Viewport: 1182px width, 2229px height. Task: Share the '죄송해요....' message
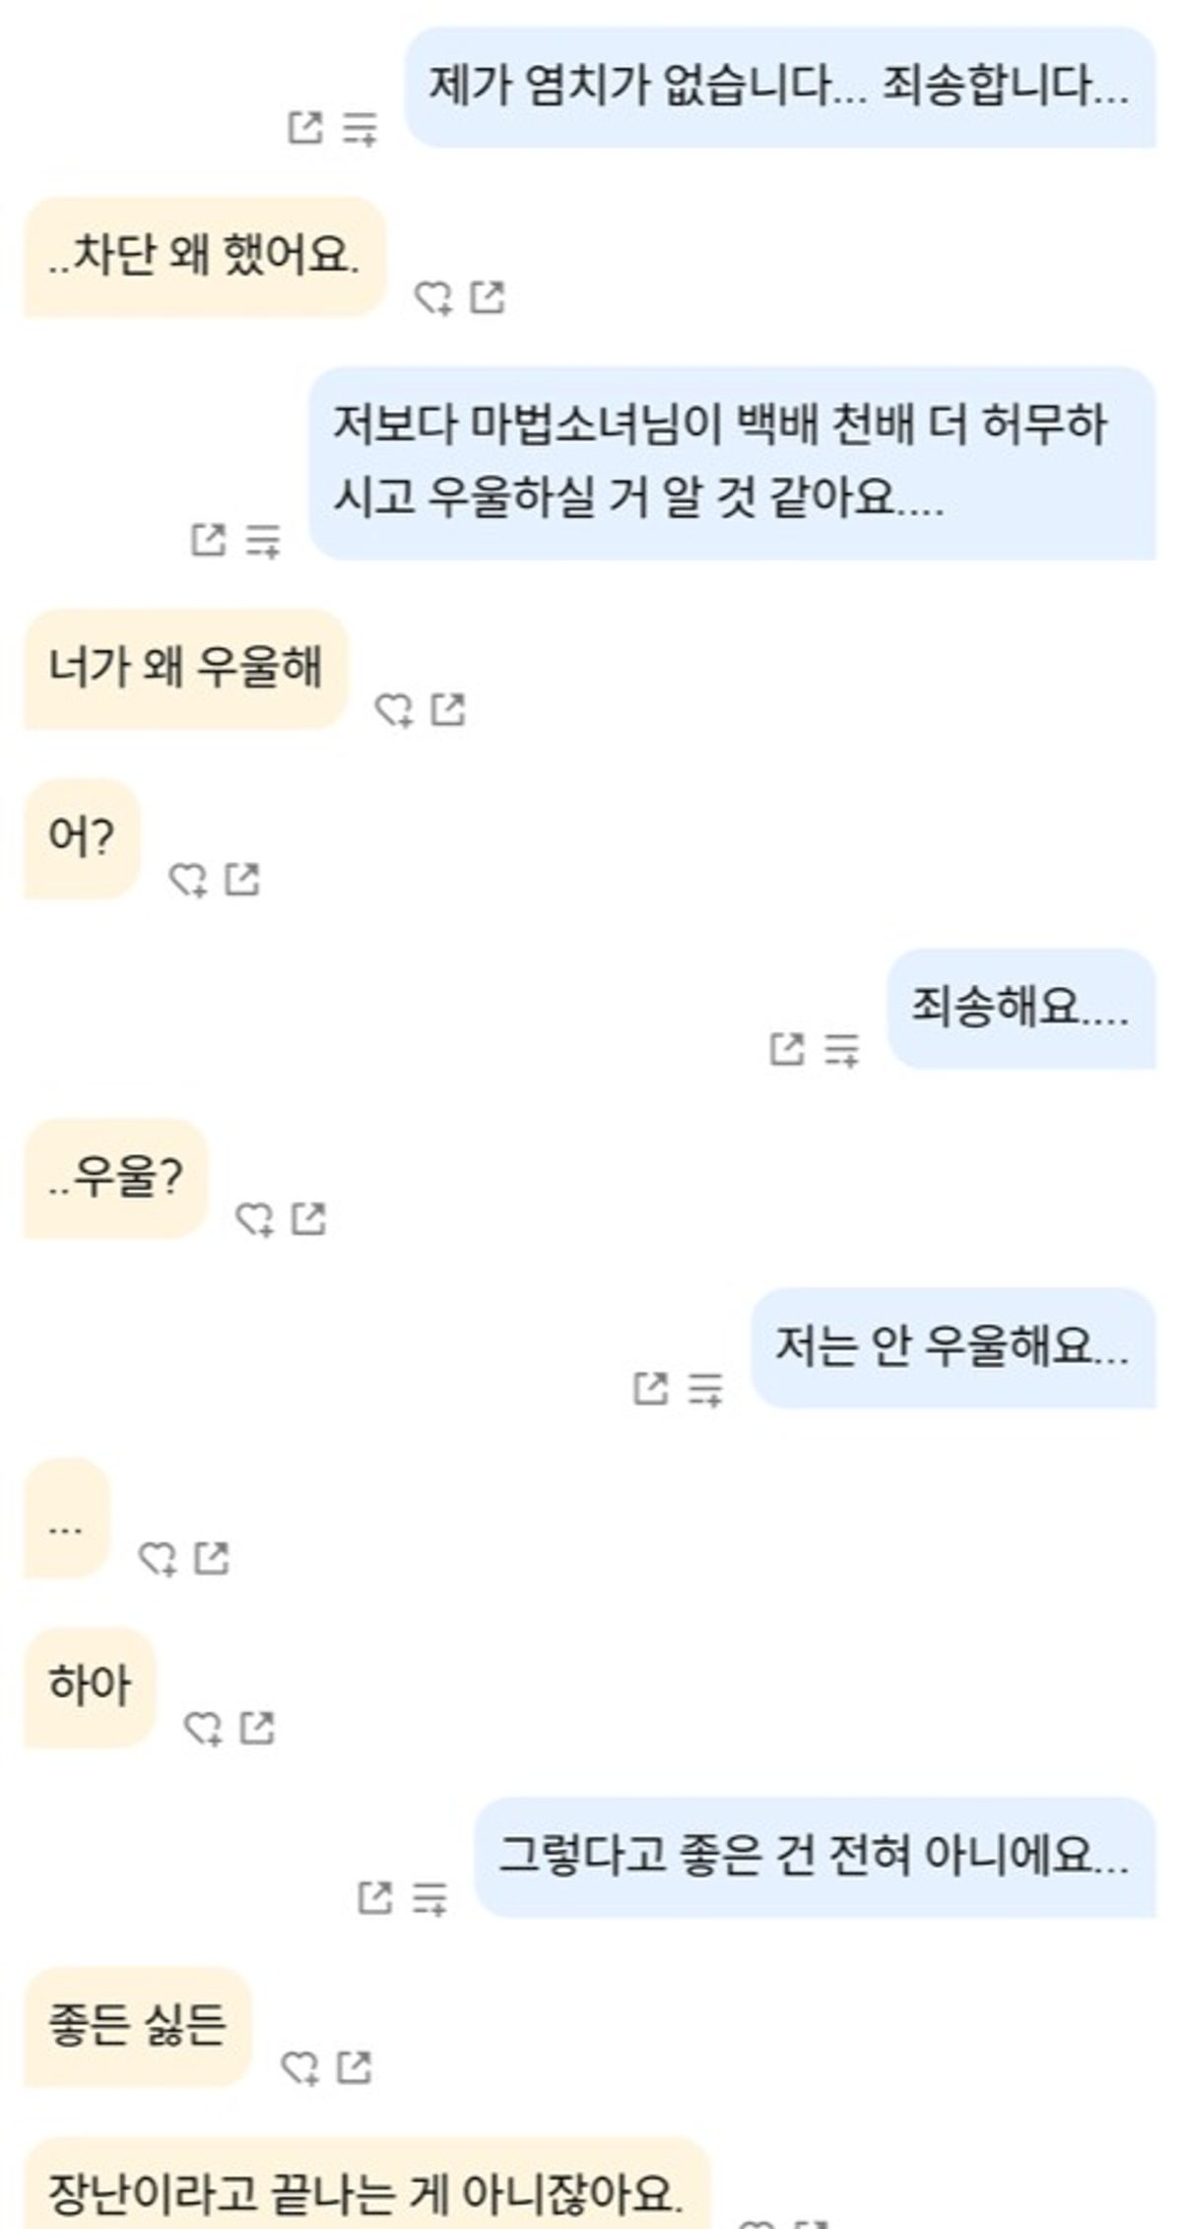[787, 1049]
